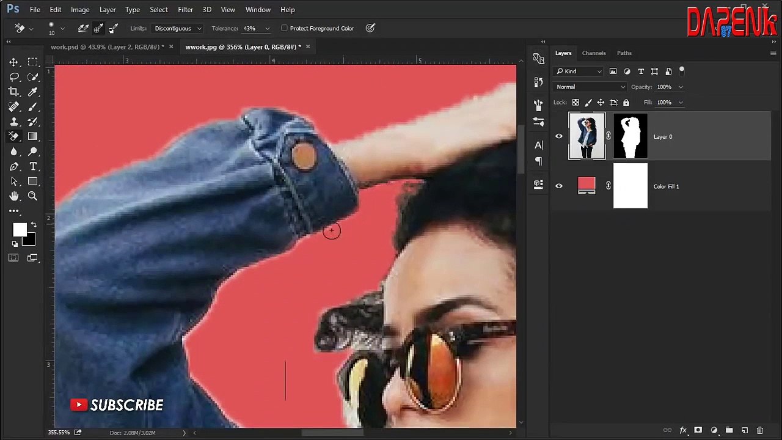Select the Background Eraser tool in toolbox
The height and width of the screenshot is (440, 782).
click(x=13, y=137)
